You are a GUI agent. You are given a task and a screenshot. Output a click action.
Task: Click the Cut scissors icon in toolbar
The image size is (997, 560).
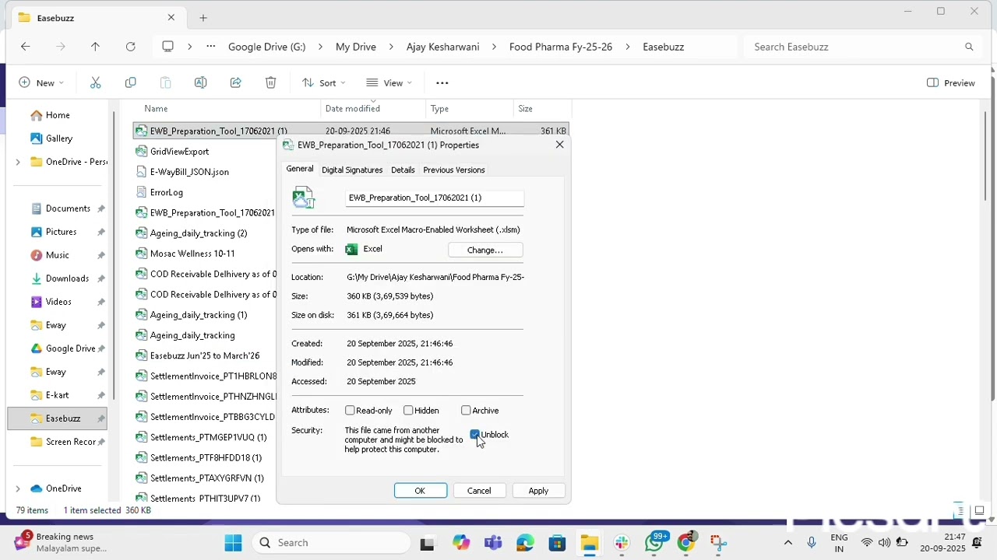point(96,82)
